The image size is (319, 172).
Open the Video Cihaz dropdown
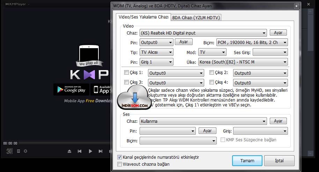click(x=203, y=33)
